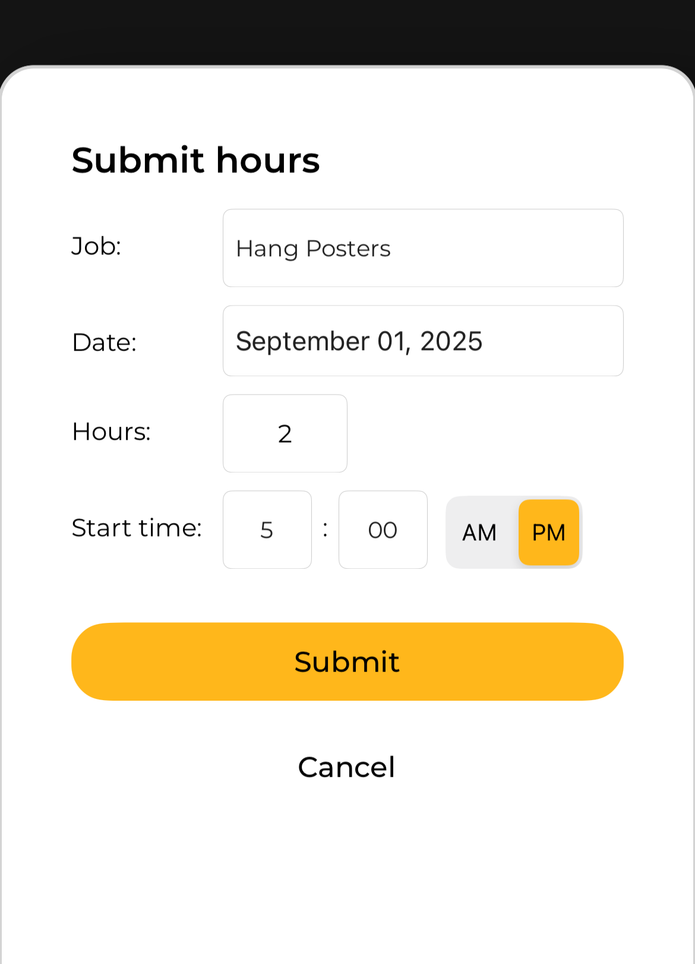Image resolution: width=695 pixels, height=964 pixels.
Task: Cancel the submit hours form
Action: (347, 767)
